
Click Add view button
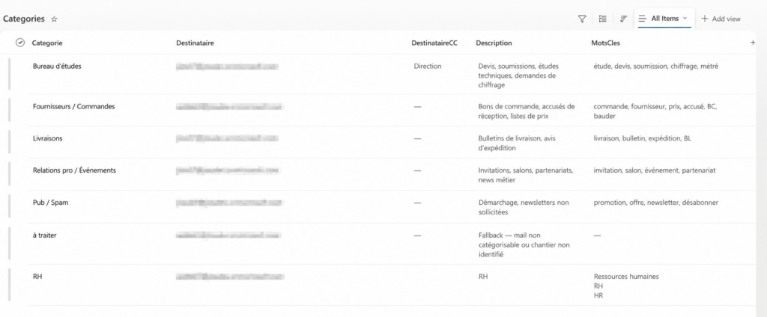pyautogui.click(x=721, y=19)
